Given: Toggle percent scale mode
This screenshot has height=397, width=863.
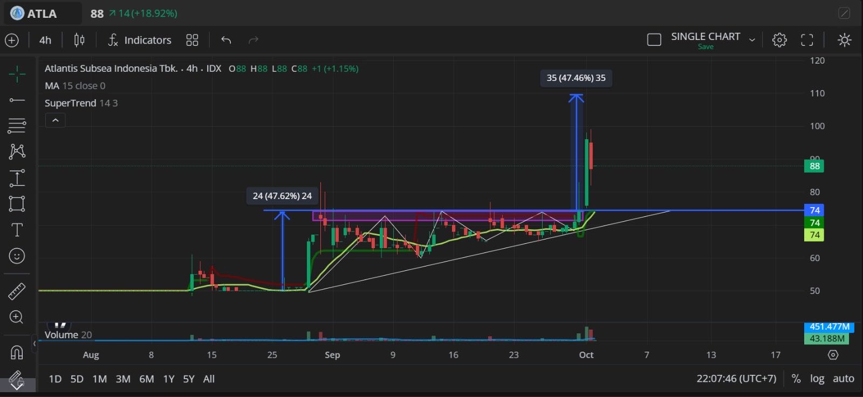Looking at the screenshot, I should 796,379.
